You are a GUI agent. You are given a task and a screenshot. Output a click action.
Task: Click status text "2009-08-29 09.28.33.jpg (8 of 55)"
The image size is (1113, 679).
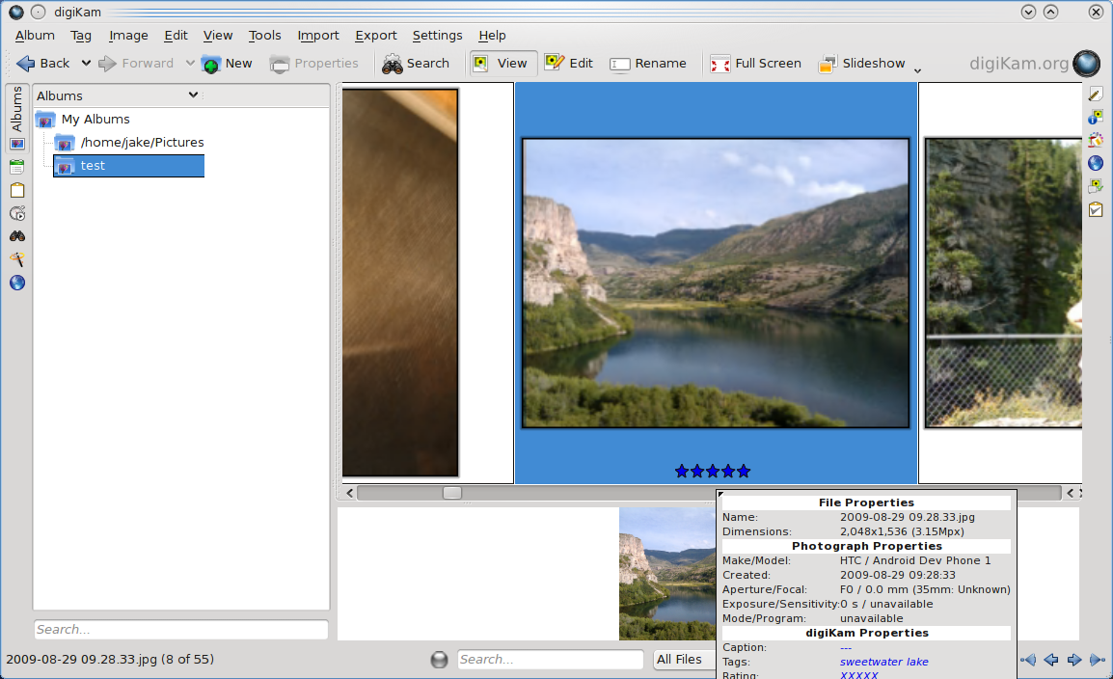pos(110,659)
